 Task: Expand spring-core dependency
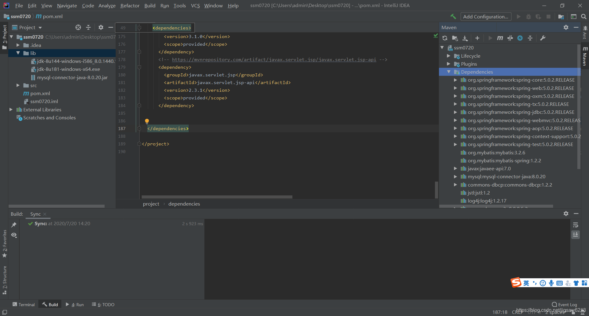tap(455, 80)
